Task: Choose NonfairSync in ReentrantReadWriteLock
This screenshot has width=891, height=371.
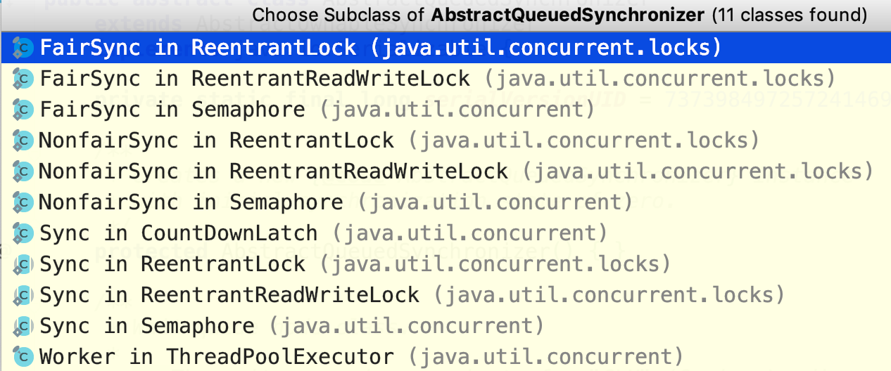Action: [445, 171]
